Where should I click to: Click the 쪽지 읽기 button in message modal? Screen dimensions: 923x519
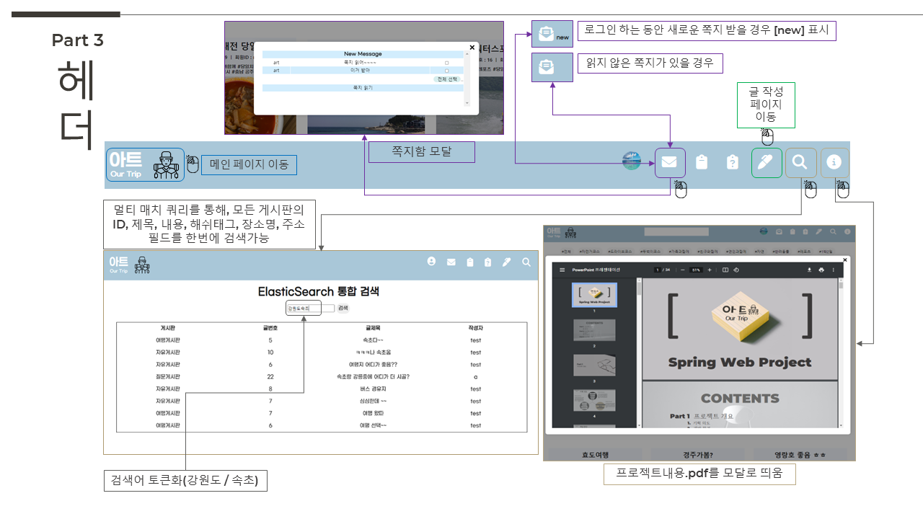click(x=363, y=87)
